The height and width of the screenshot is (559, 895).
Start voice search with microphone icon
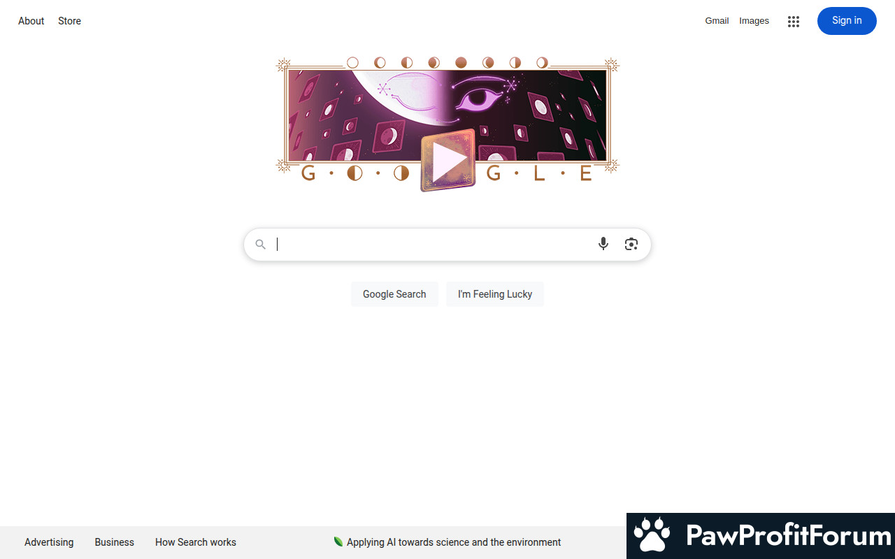(x=603, y=244)
